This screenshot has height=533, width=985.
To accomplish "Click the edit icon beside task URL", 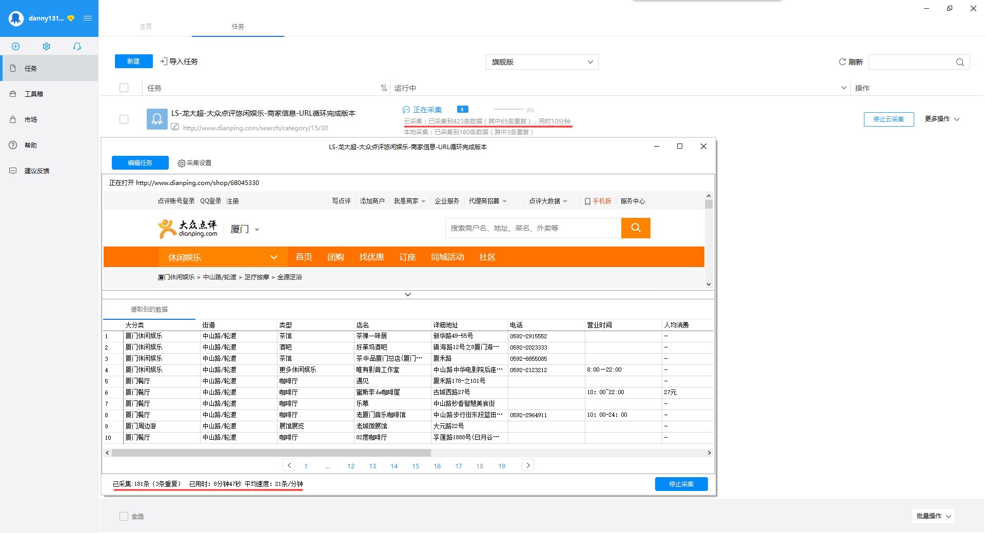I will point(175,127).
